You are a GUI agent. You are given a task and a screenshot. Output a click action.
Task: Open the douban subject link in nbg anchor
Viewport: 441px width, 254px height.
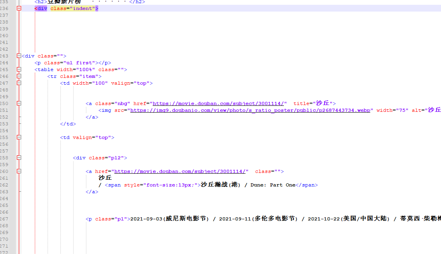[x=218, y=103]
